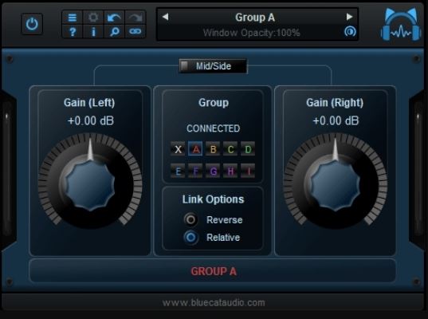Open the Group A preset name menu
The image size is (428, 319).
[x=255, y=18]
